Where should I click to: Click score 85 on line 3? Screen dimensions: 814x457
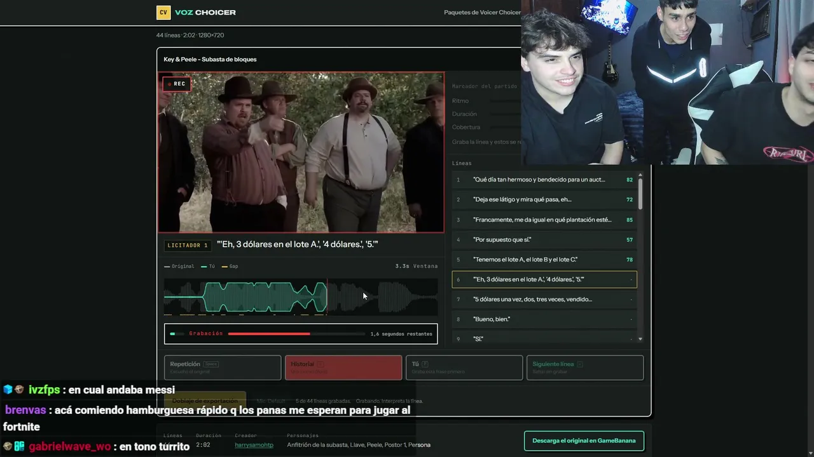pyautogui.click(x=630, y=220)
